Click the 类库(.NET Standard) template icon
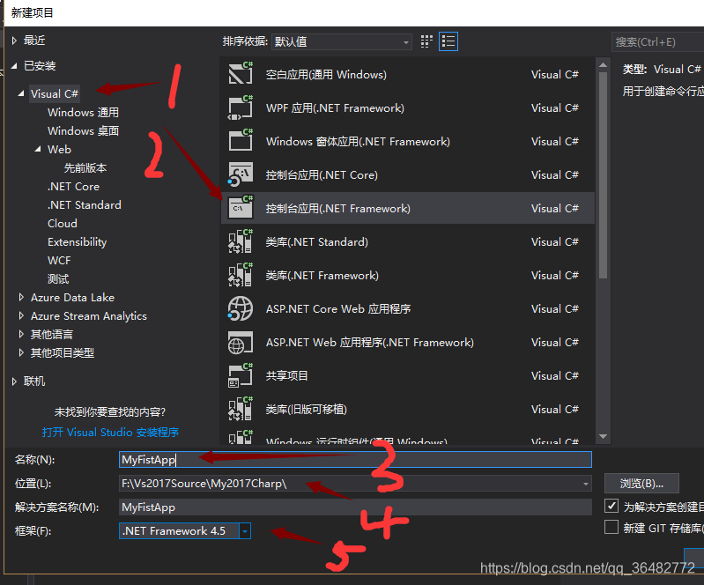The height and width of the screenshot is (585, 704). coord(241,241)
